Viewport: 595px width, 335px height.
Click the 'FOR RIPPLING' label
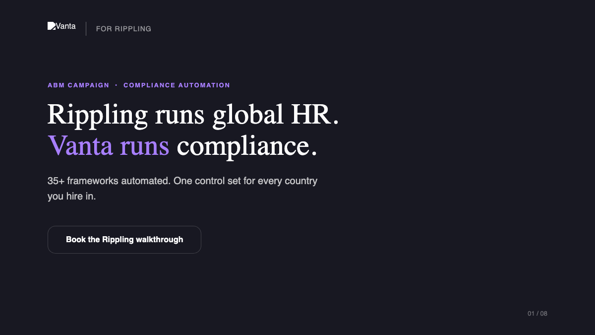[123, 29]
